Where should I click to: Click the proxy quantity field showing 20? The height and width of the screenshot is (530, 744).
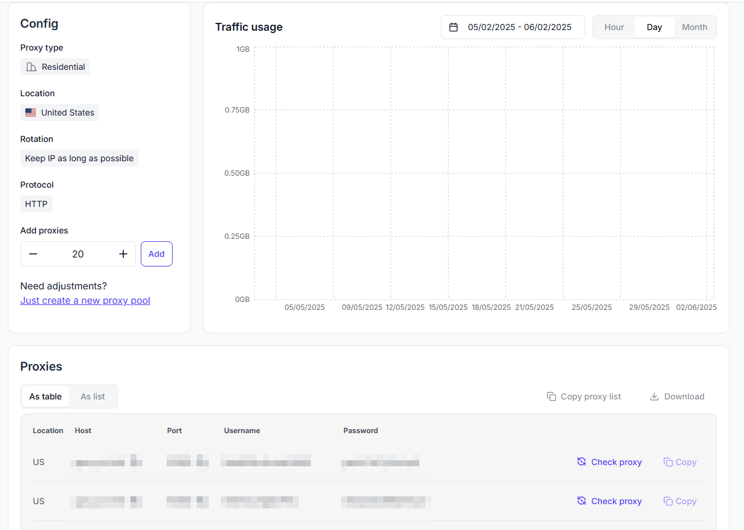click(78, 254)
